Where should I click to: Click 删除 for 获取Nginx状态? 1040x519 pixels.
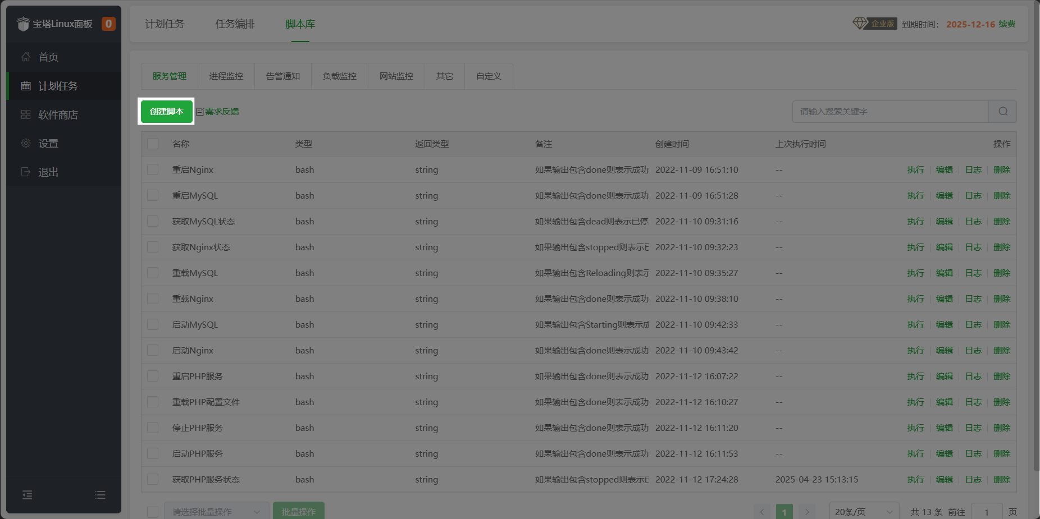[1002, 247]
